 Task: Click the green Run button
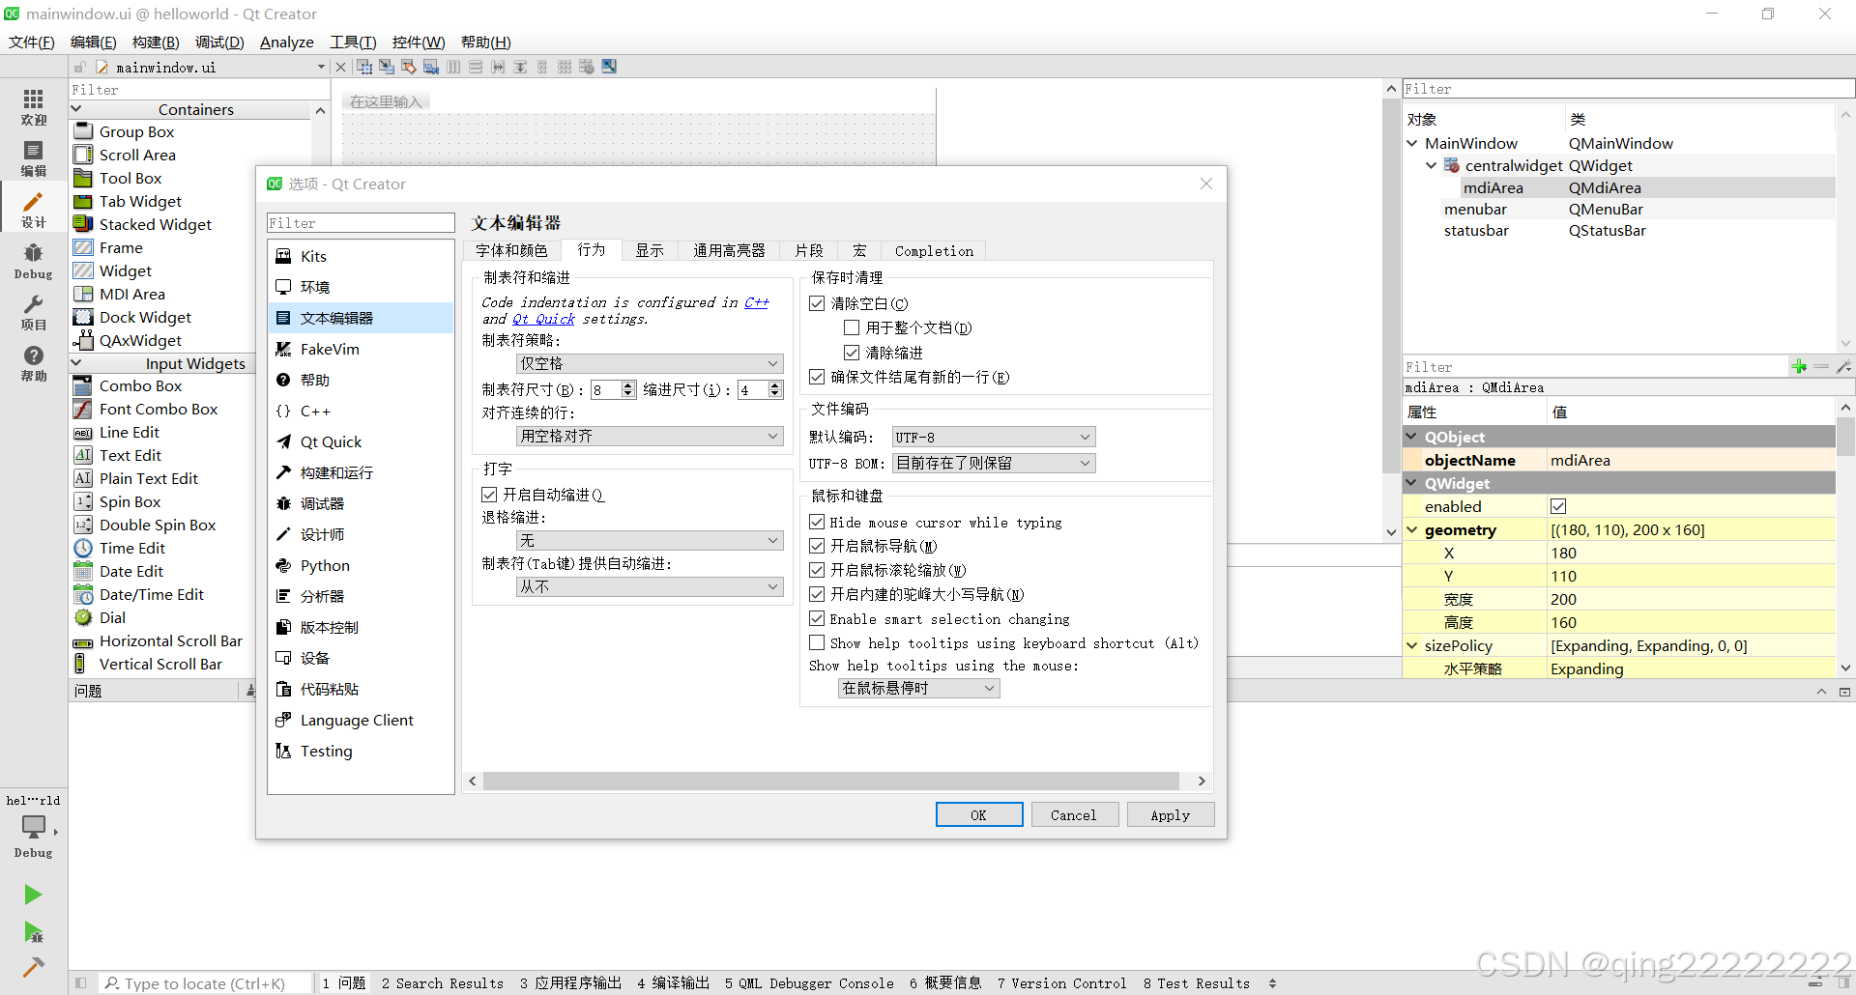33,895
